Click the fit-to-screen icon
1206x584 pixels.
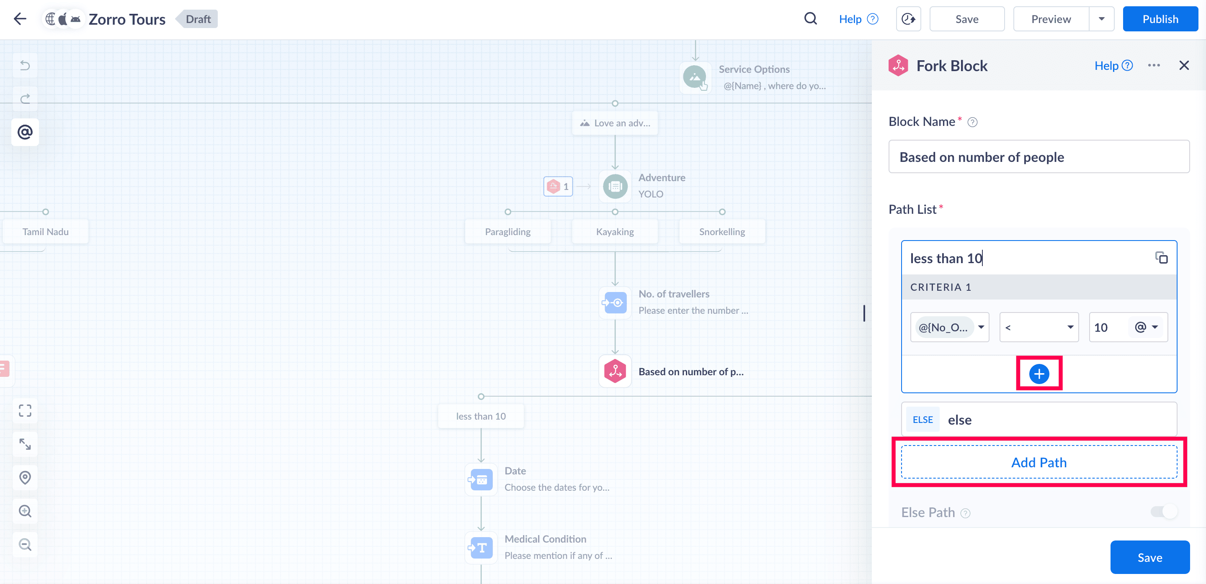pos(25,410)
